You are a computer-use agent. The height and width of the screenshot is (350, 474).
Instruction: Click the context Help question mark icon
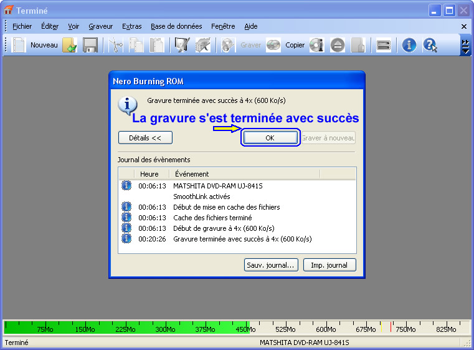tap(430, 45)
